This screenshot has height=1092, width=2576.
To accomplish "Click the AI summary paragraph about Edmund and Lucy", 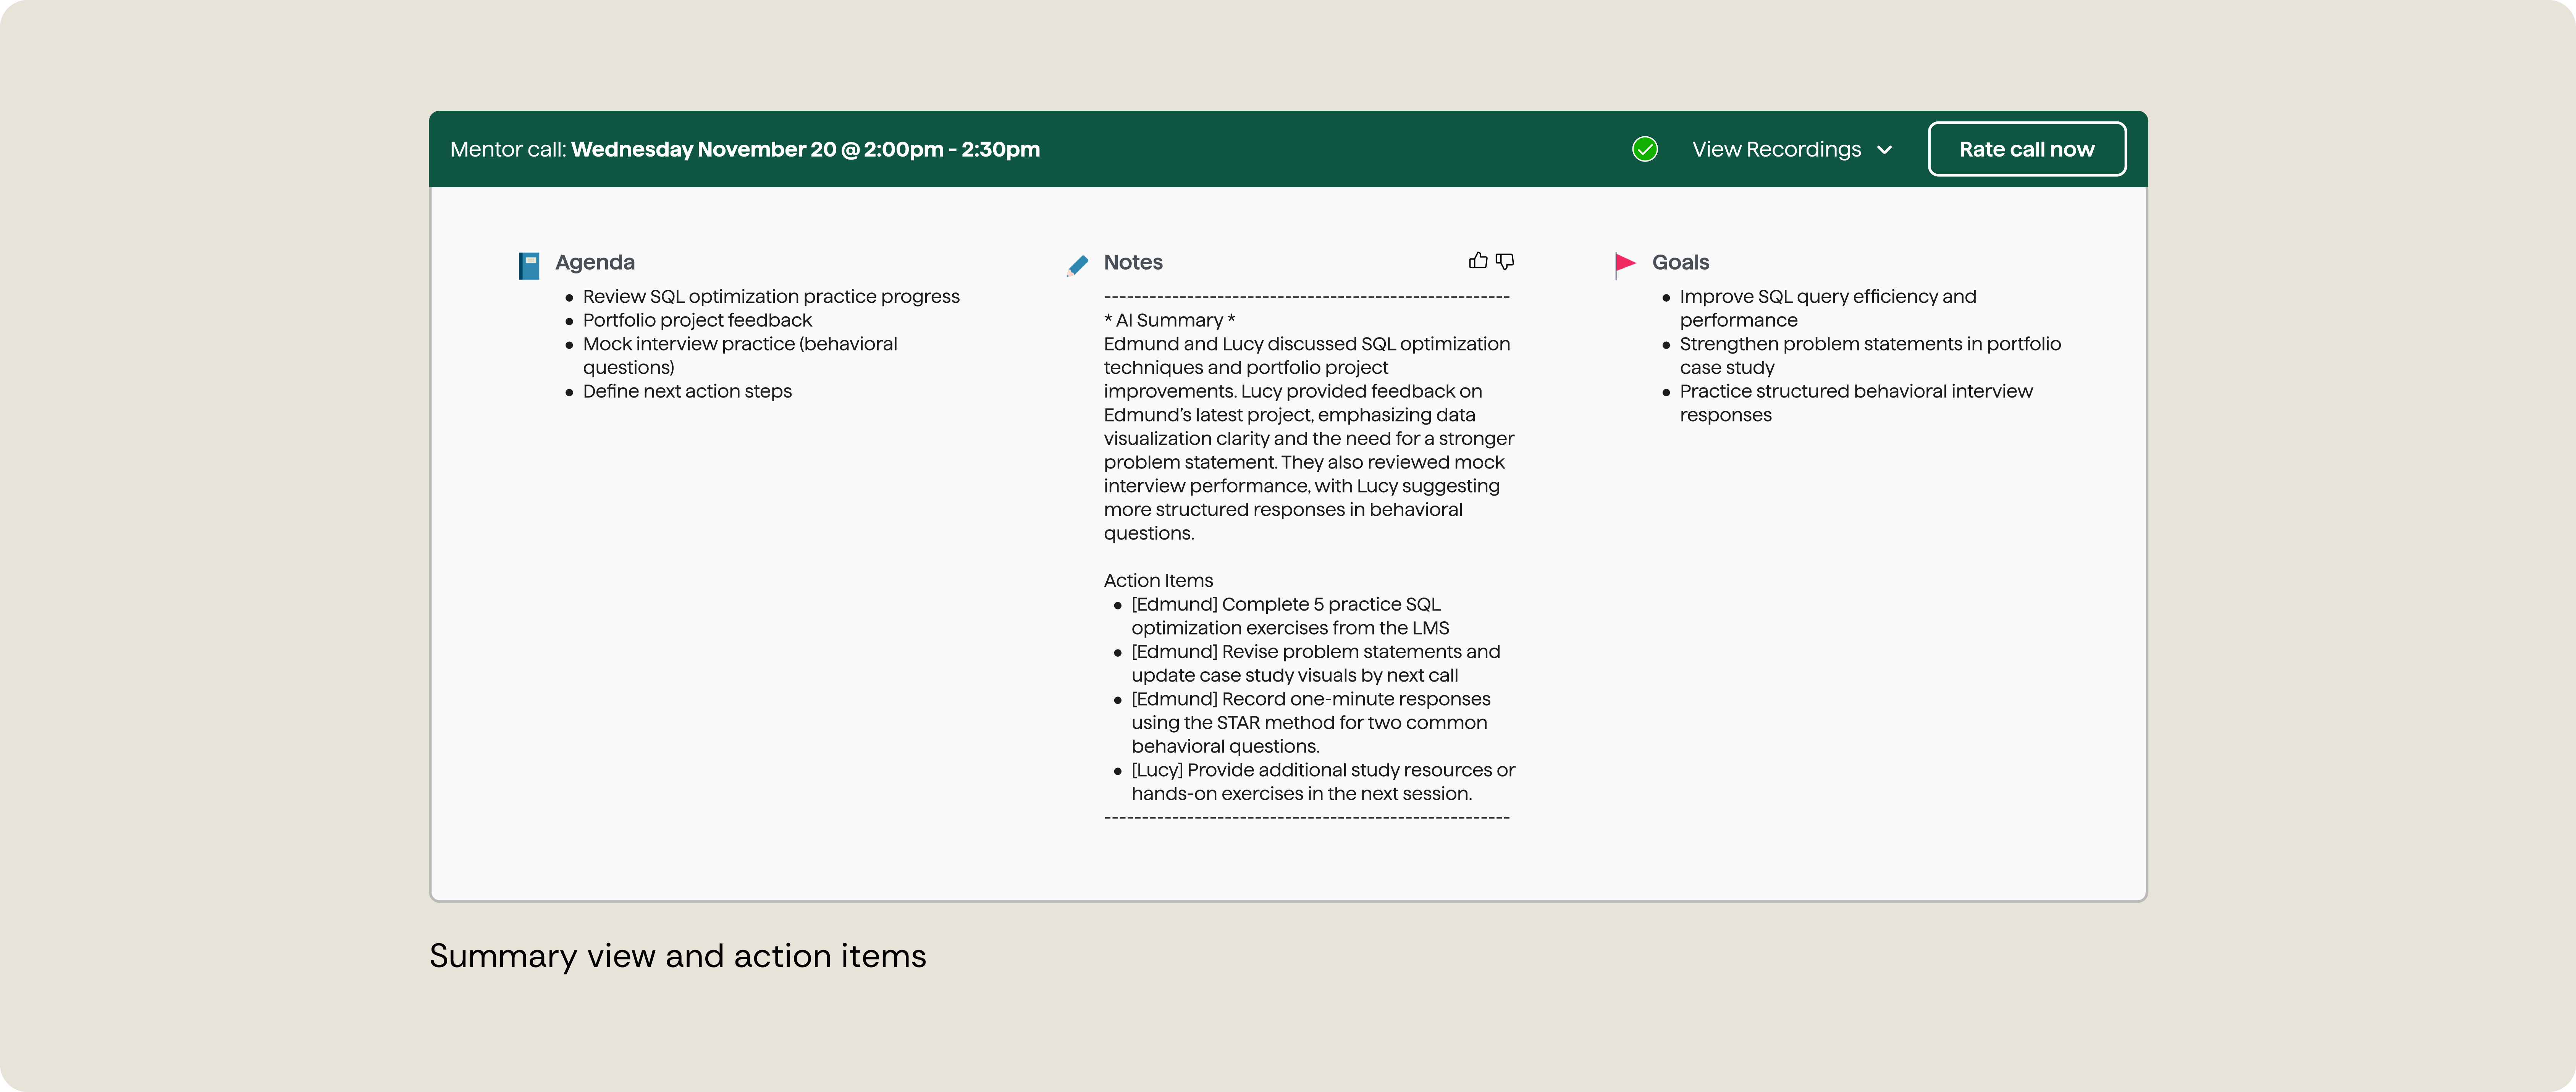I will [1309, 438].
